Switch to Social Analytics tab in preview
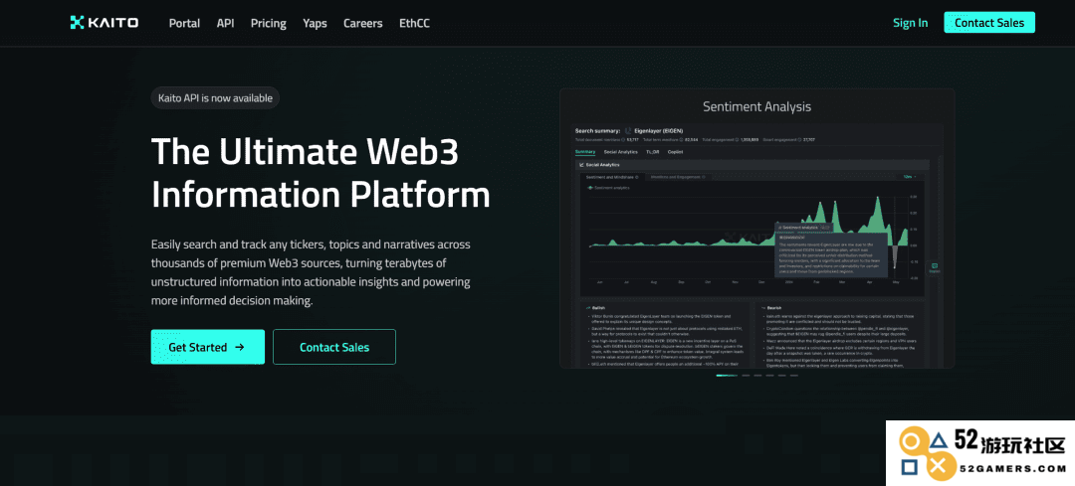 click(x=620, y=152)
